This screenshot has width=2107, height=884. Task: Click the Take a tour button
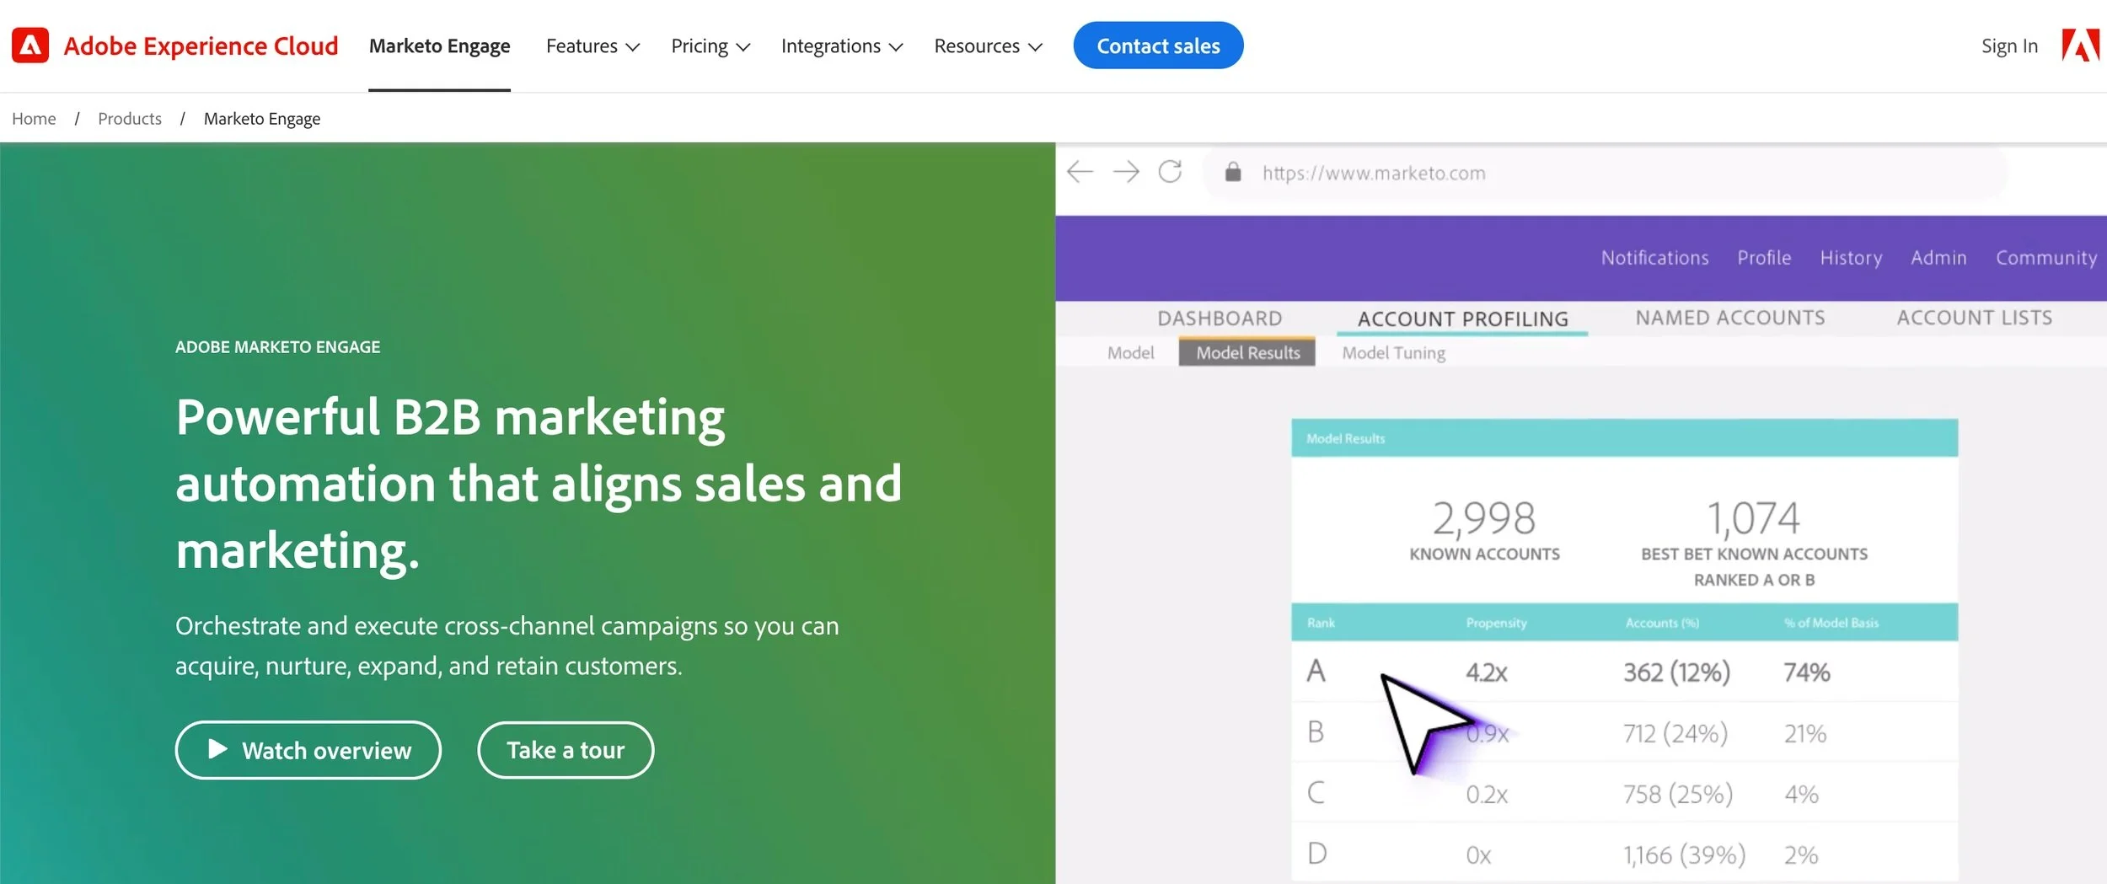566,750
